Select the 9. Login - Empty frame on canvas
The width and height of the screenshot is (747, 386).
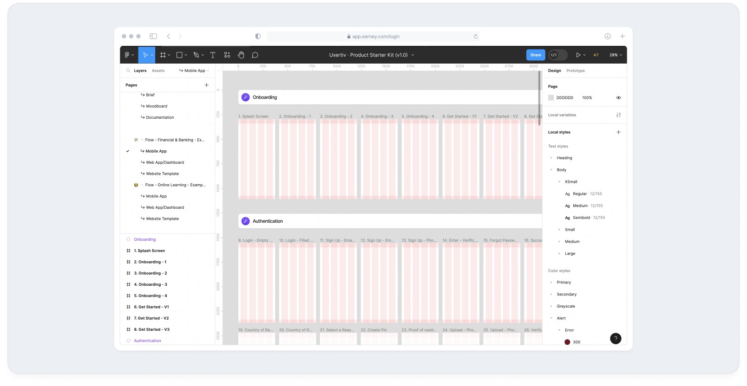pos(256,283)
